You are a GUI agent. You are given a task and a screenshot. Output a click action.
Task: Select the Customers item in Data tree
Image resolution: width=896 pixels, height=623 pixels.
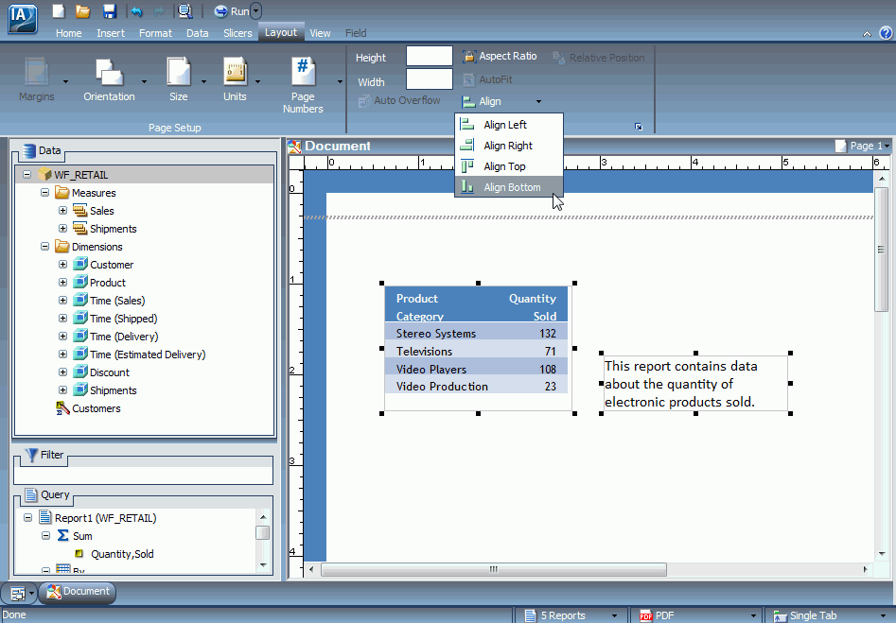tap(96, 408)
